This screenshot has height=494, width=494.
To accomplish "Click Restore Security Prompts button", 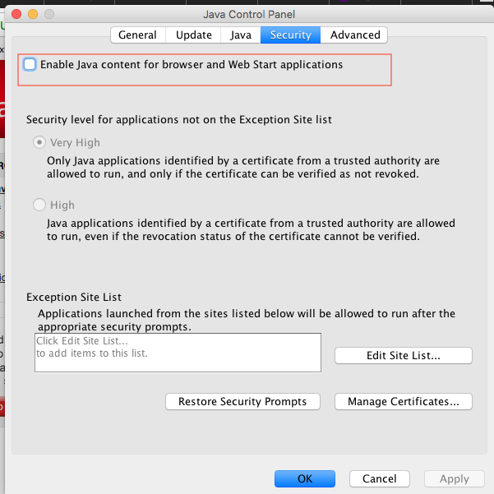I will click(242, 401).
